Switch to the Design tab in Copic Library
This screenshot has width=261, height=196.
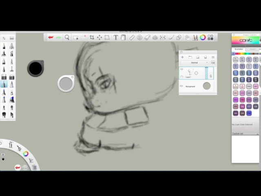pos(253,49)
